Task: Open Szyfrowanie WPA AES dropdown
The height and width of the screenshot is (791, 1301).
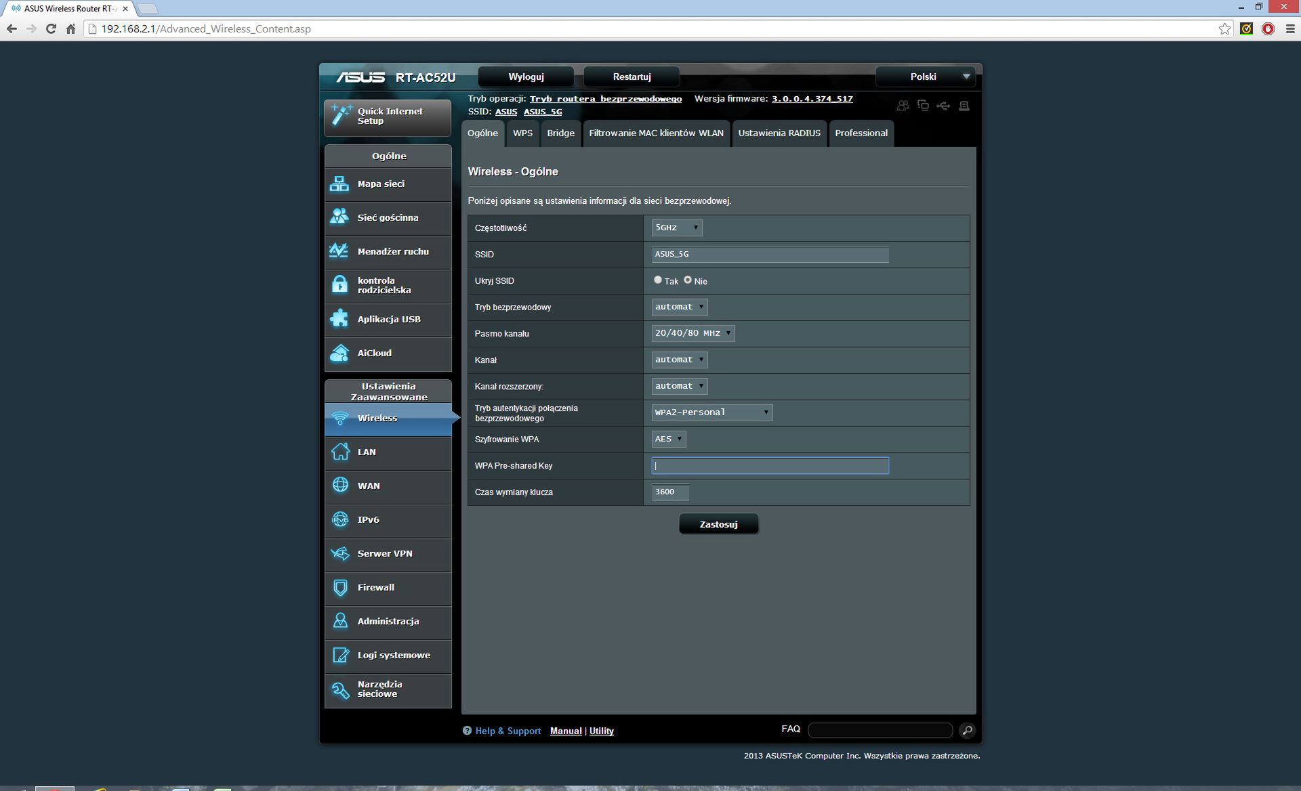Action: (x=669, y=439)
